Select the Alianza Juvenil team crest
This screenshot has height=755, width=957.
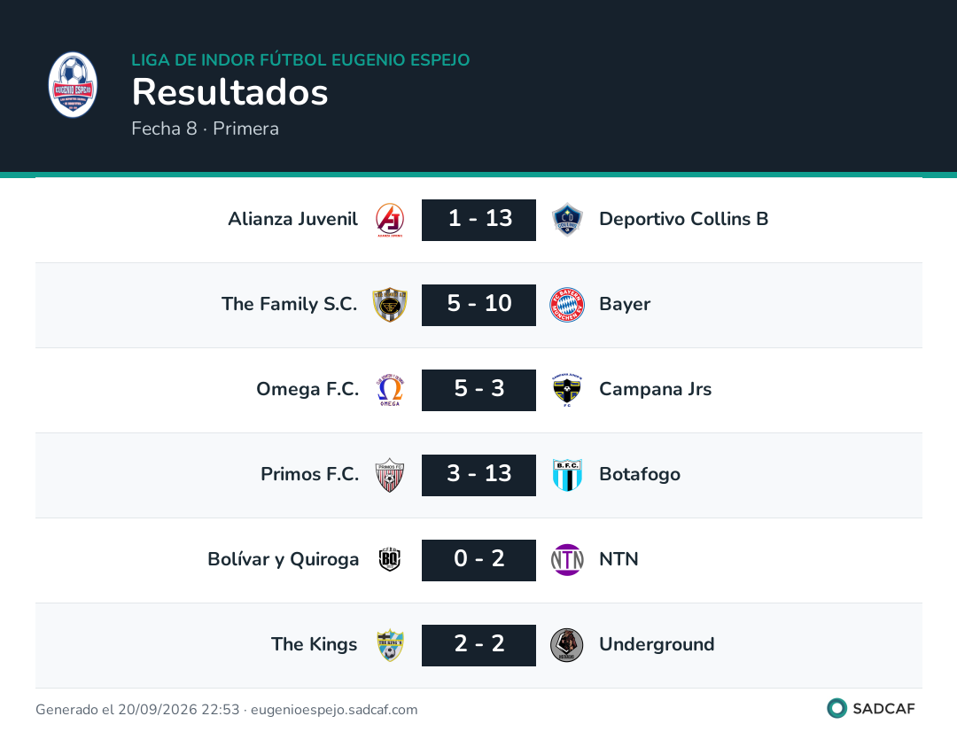pyautogui.click(x=389, y=220)
